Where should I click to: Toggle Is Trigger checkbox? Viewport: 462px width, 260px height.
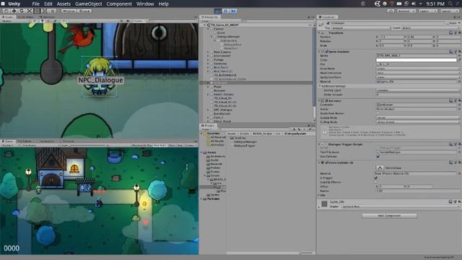(376, 178)
